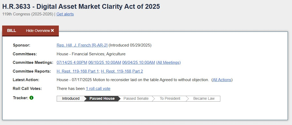
Task: Click the H.R.3633 bill title heading
Action: coord(81,6)
